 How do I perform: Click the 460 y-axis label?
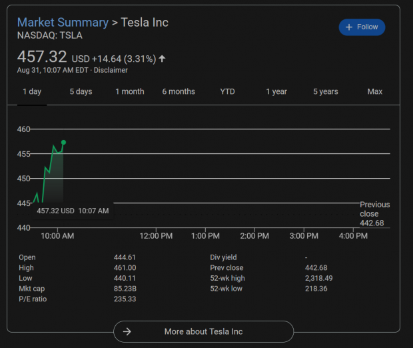tap(24, 129)
